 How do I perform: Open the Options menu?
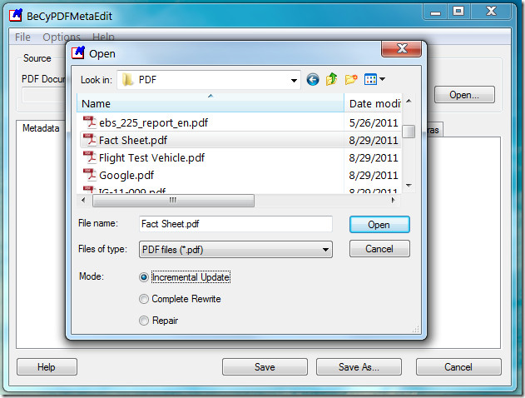coord(62,37)
